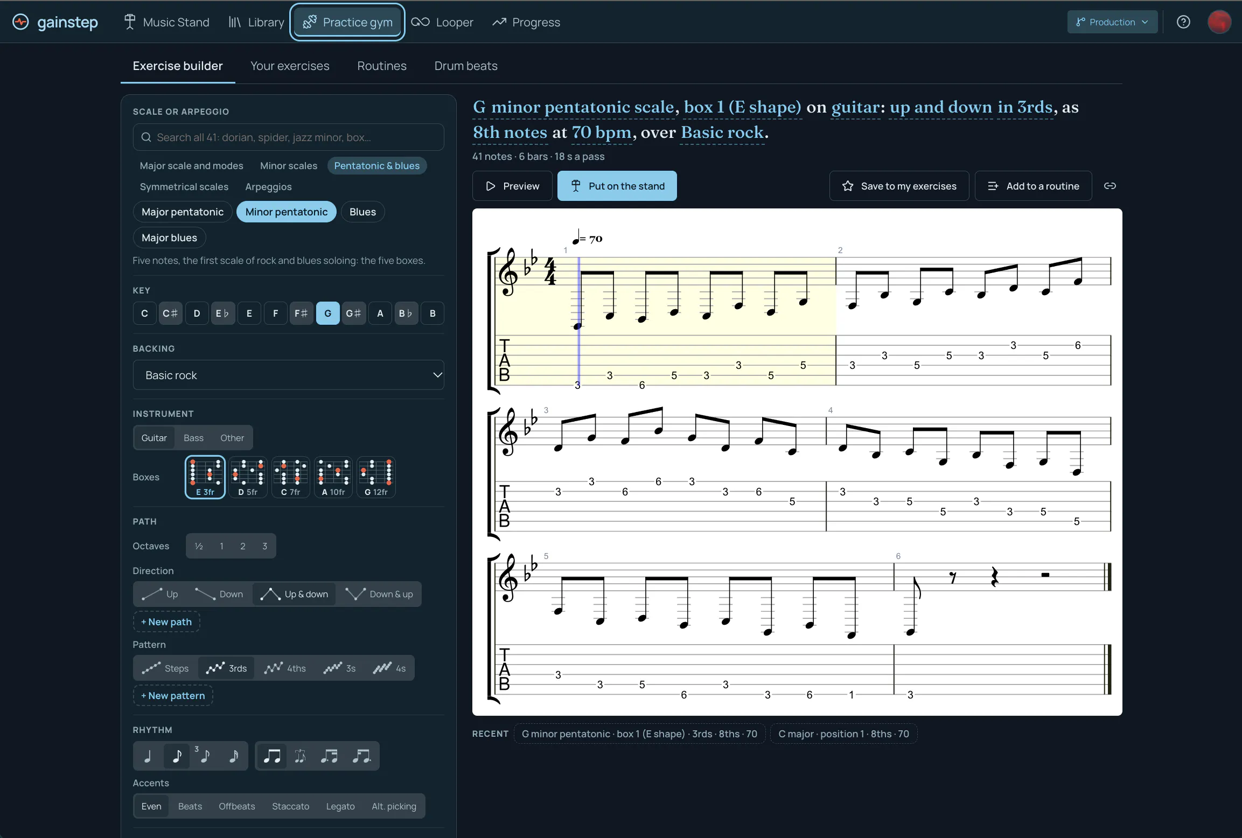Image resolution: width=1242 pixels, height=838 pixels.
Task: Go to Looper in top navigation
Action: click(x=442, y=22)
